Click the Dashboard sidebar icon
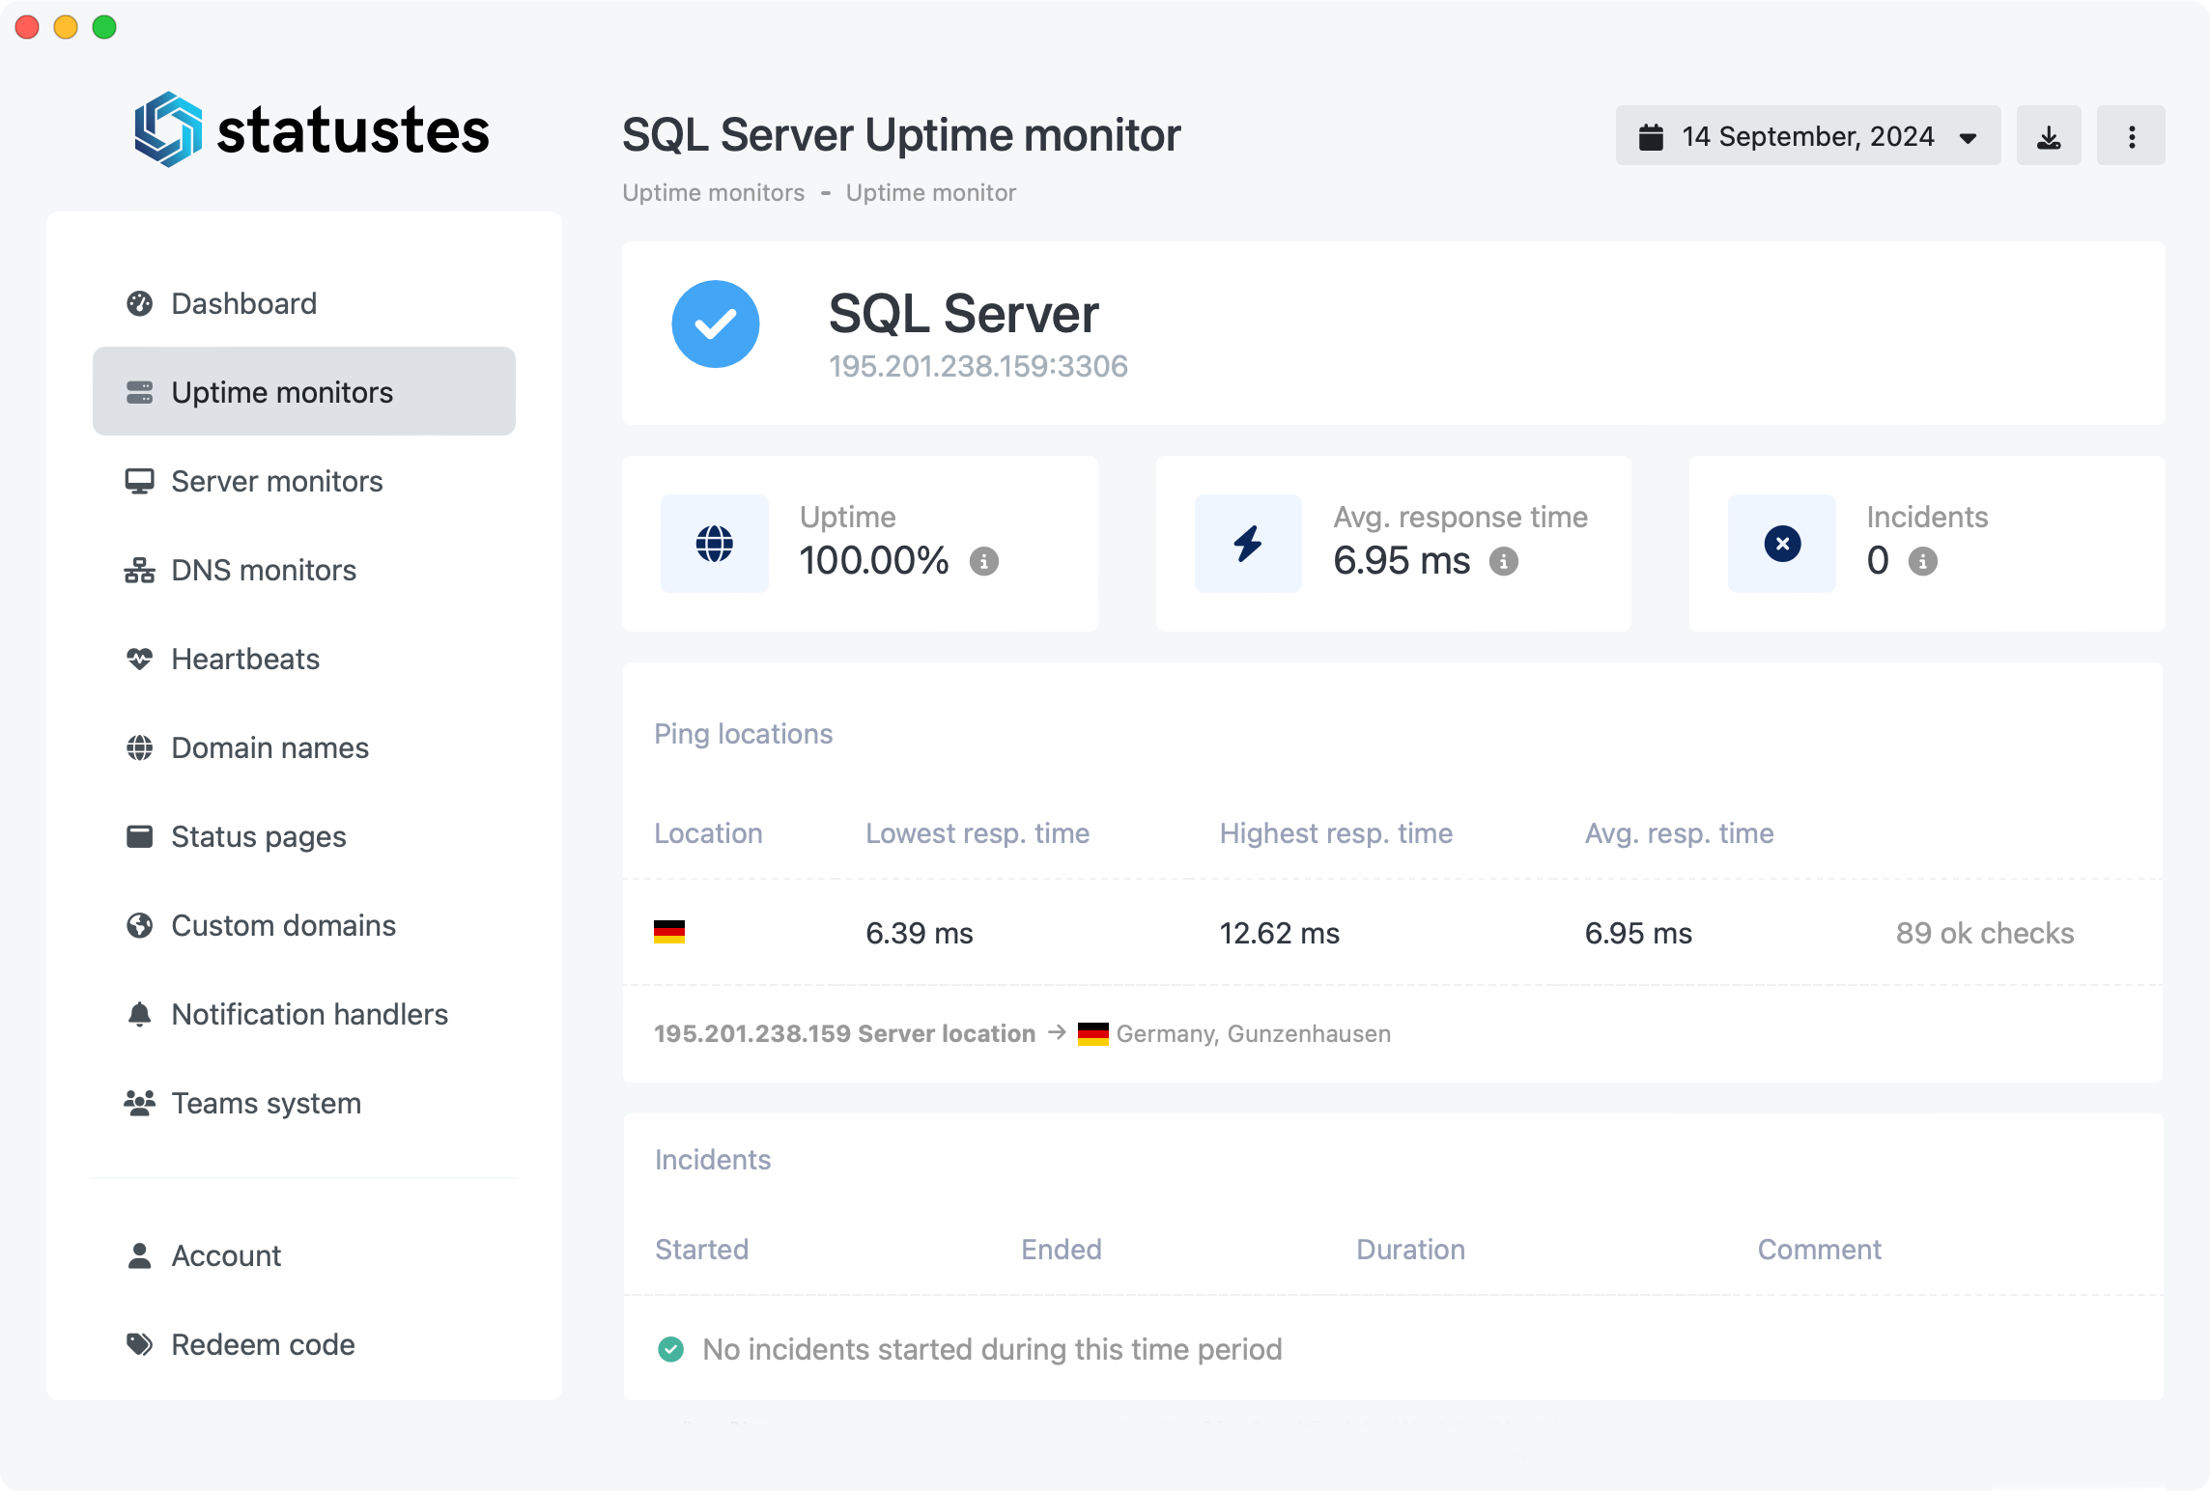 tap(140, 303)
